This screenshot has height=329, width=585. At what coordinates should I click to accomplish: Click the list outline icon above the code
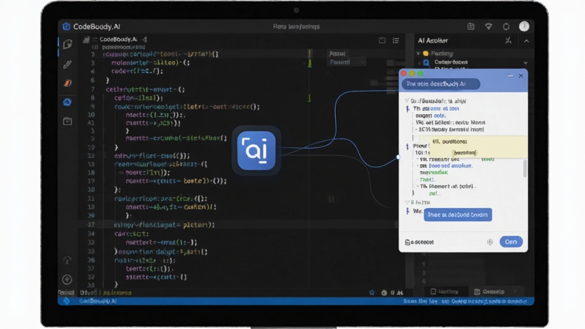[x=396, y=41]
